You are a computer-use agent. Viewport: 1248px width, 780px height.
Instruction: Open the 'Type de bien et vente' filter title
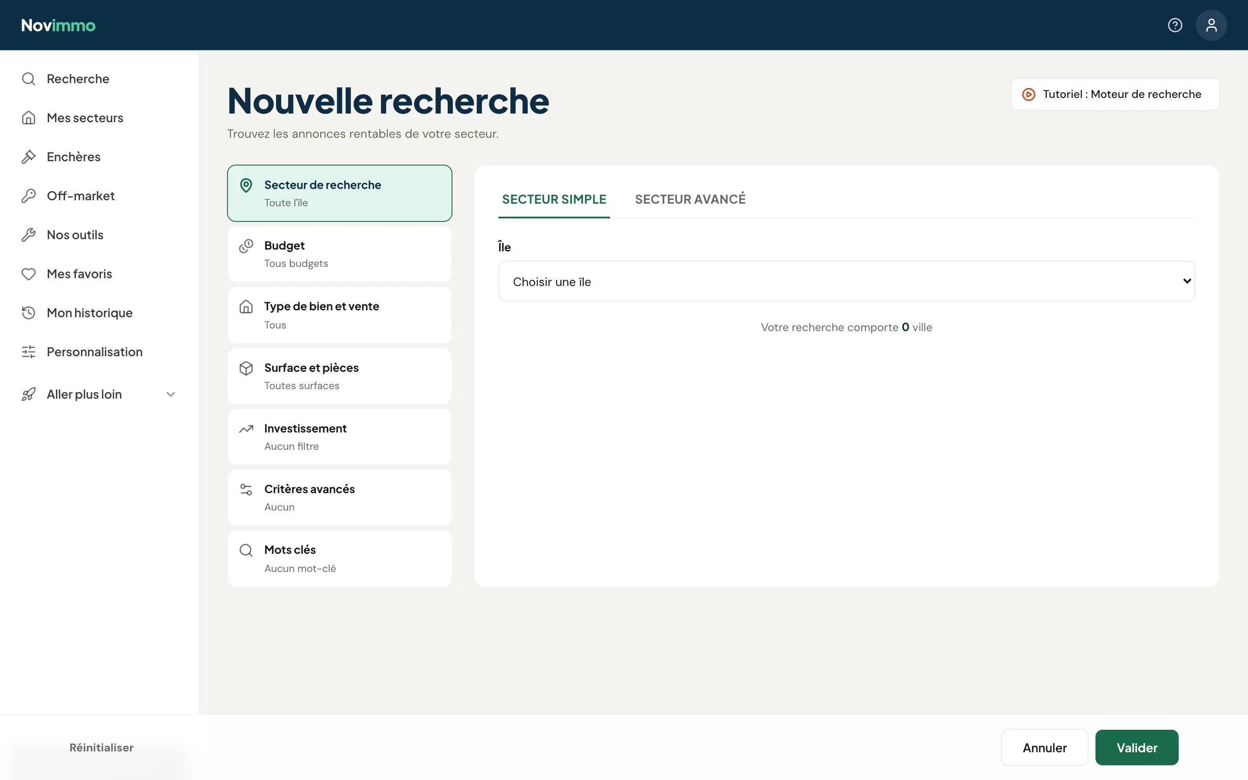point(322,306)
